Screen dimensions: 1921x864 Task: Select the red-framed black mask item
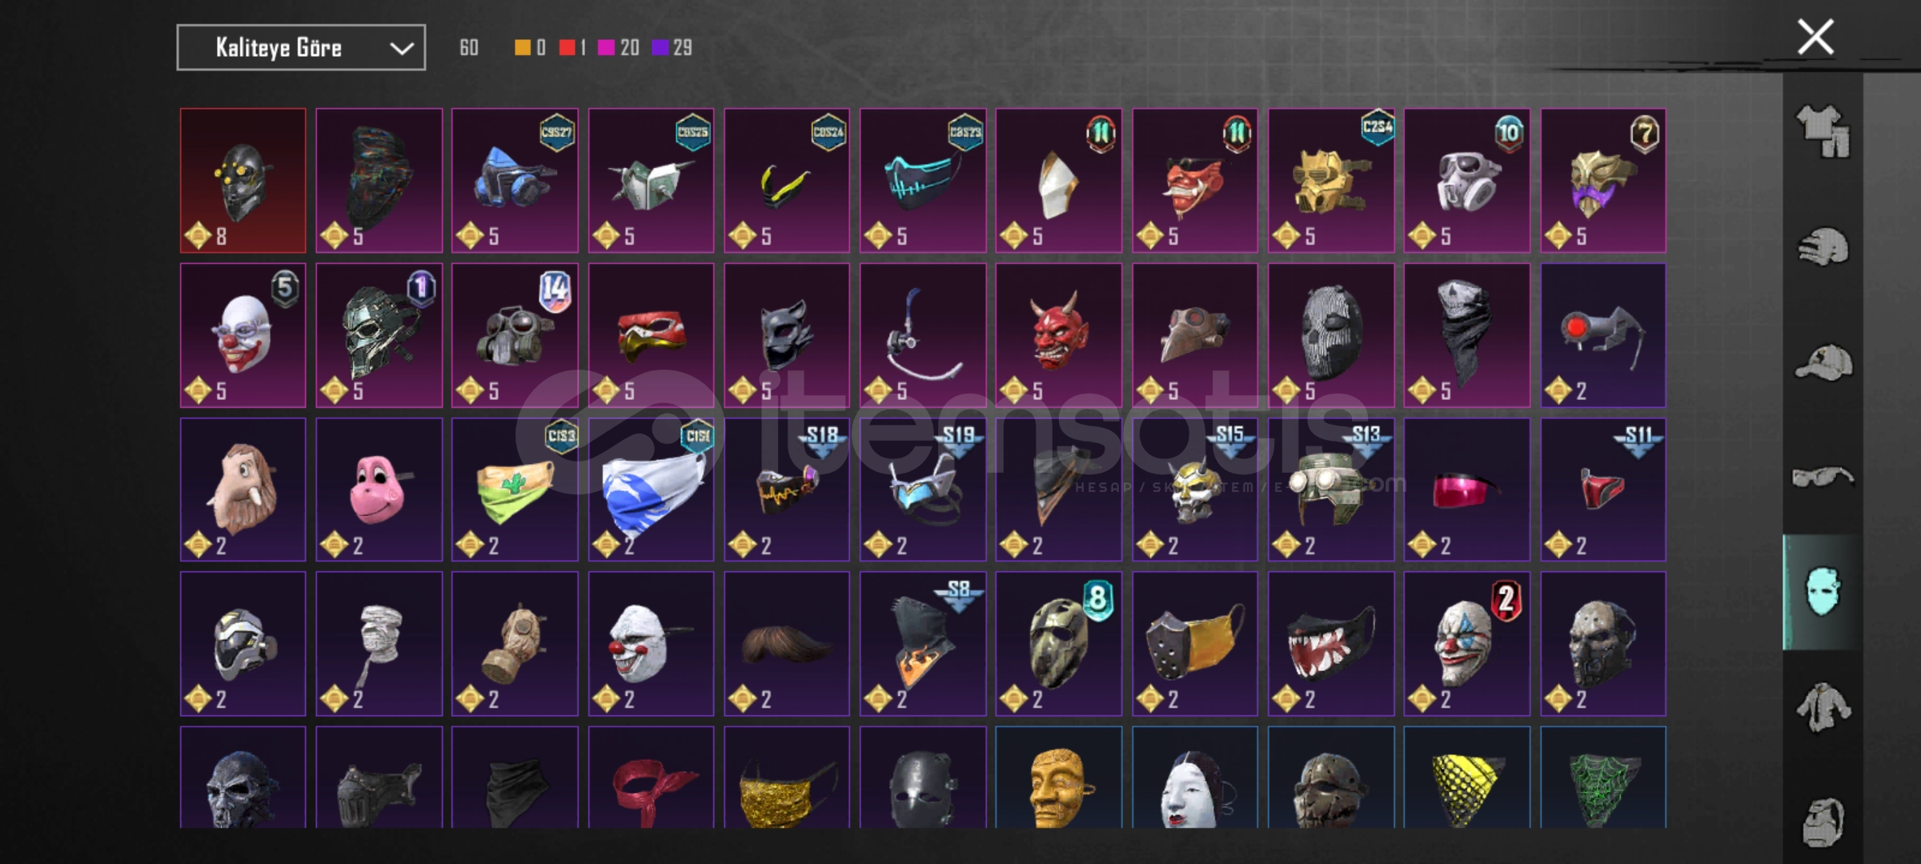(243, 181)
